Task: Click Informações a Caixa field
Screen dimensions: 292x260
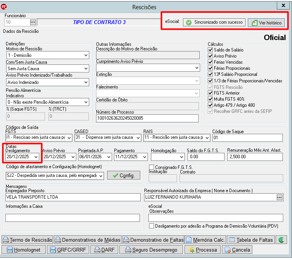Action: pyautogui.click(x=72, y=218)
